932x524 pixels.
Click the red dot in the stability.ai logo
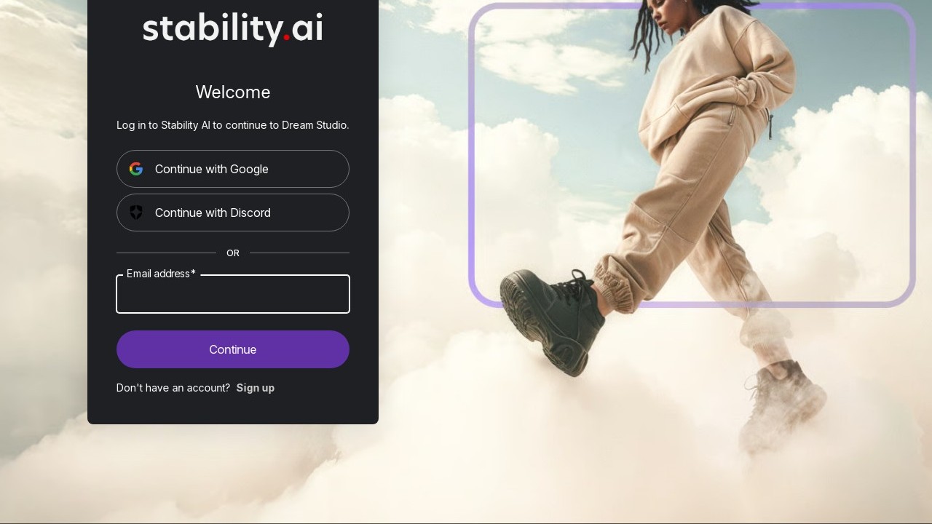tap(287, 37)
